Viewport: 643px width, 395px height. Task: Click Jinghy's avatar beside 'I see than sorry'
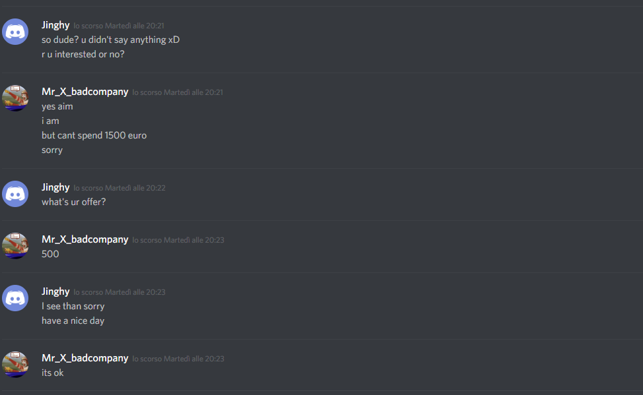pos(15,298)
